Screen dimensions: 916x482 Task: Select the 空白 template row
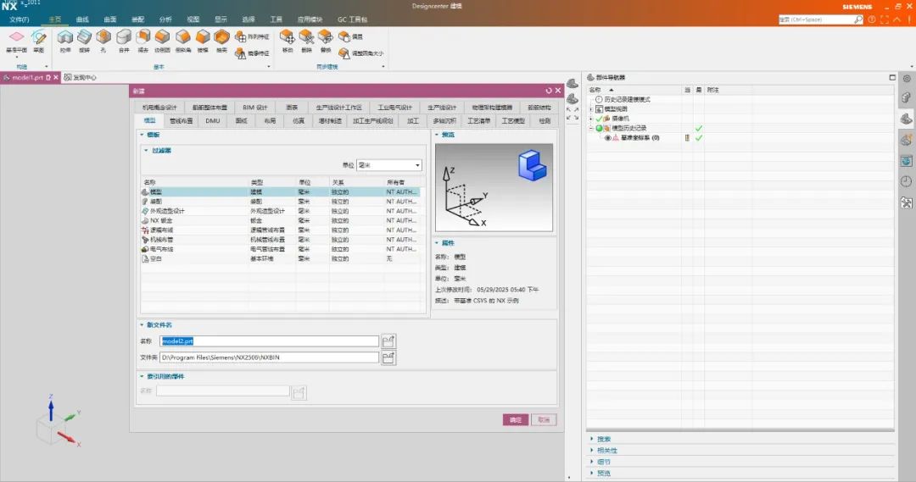point(281,258)
